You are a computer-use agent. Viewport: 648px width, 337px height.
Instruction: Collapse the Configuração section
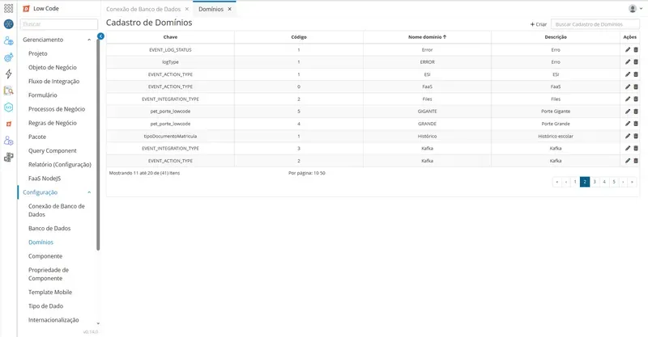click(89, 192)
